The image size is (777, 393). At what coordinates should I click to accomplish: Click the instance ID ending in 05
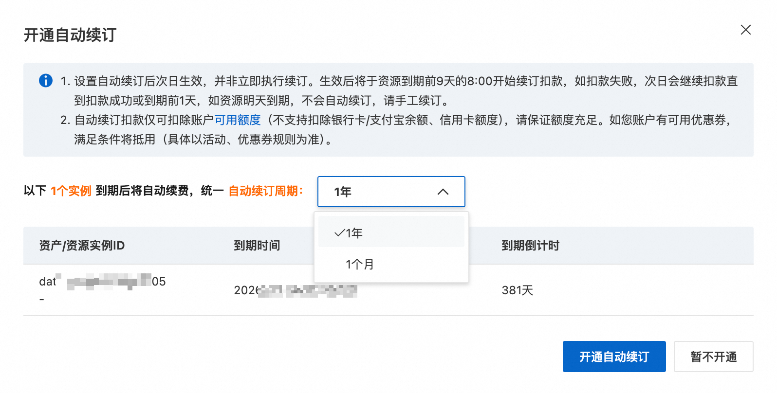coord(102,282)
